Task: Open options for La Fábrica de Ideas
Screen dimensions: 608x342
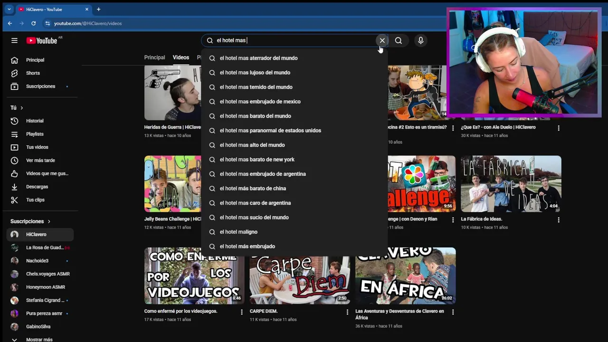Action: 558,220
